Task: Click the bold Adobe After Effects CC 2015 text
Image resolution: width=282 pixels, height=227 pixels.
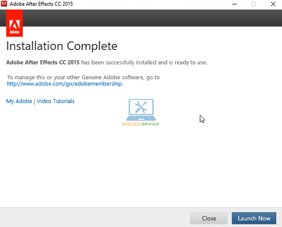Action: 42,63
